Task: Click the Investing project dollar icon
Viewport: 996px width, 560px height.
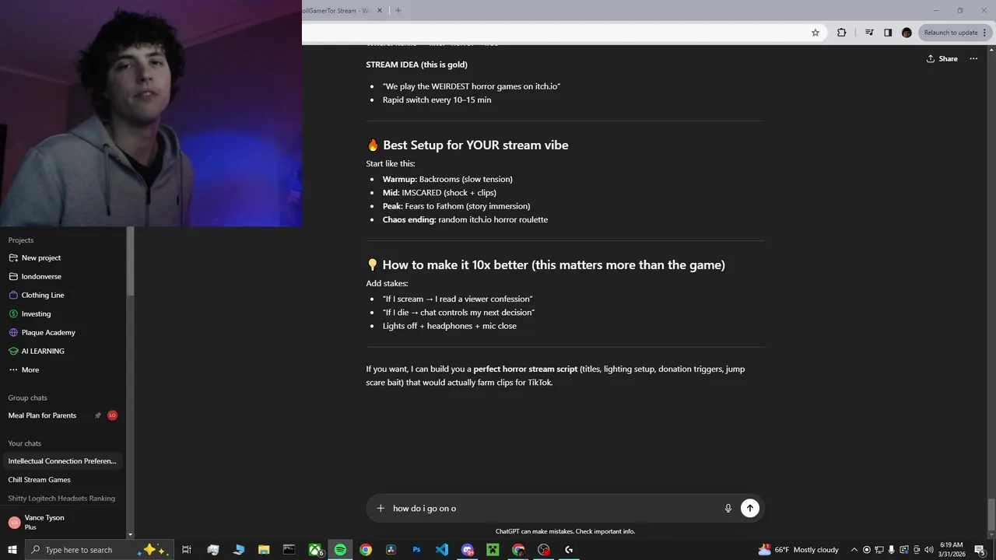Action: (x=13, y=314)
